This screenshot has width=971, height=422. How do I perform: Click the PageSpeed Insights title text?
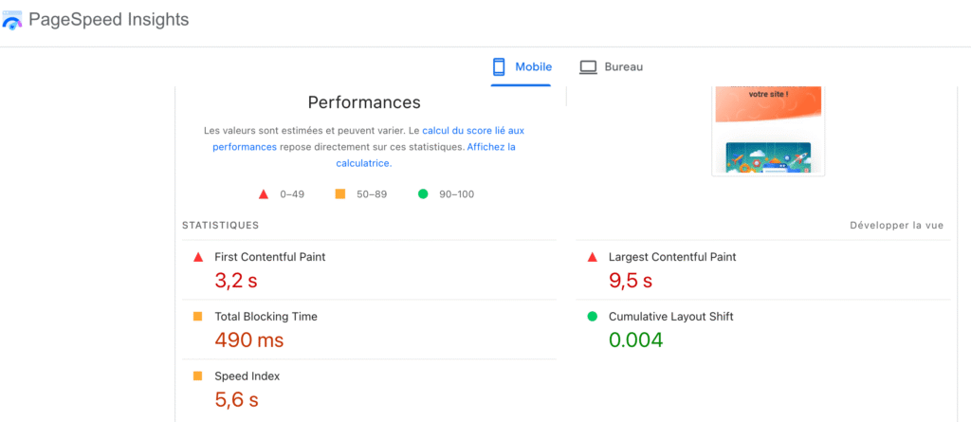[x=108, y=20]
